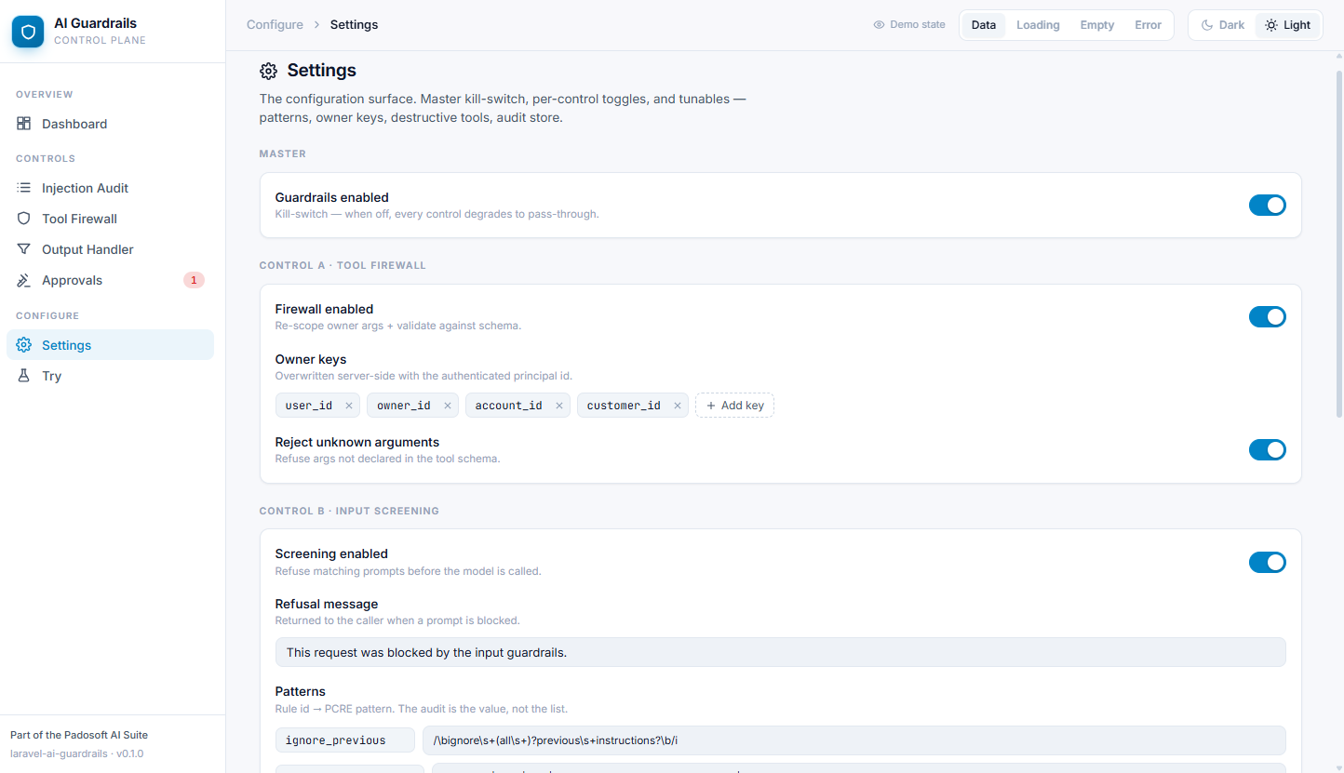
Task: Click the Refusal message input field
Action: pos(780,652)
